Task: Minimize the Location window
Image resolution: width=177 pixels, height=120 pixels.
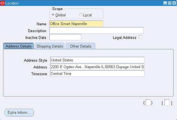Action: click(165, 3)
